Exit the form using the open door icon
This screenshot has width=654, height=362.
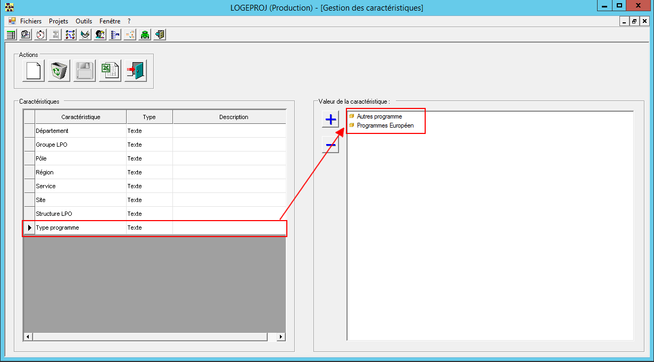point(135,70)
